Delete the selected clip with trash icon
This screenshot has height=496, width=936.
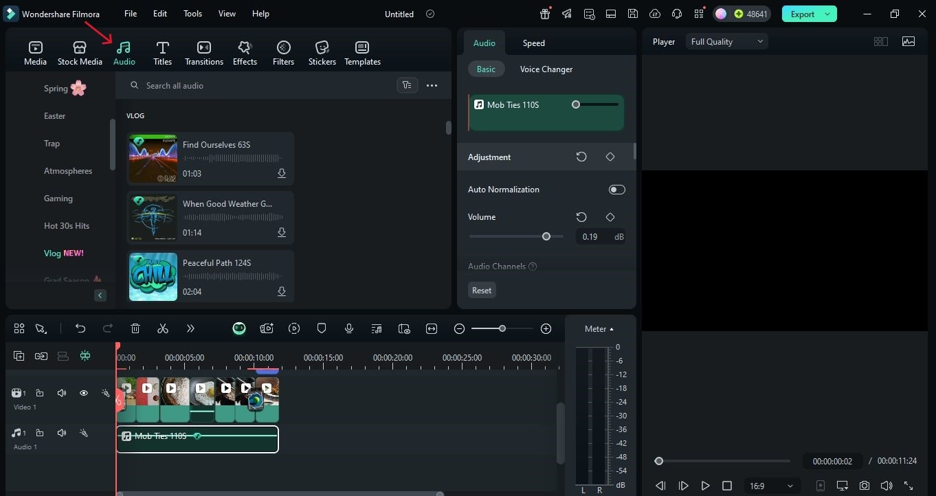[x=135, y=329]
